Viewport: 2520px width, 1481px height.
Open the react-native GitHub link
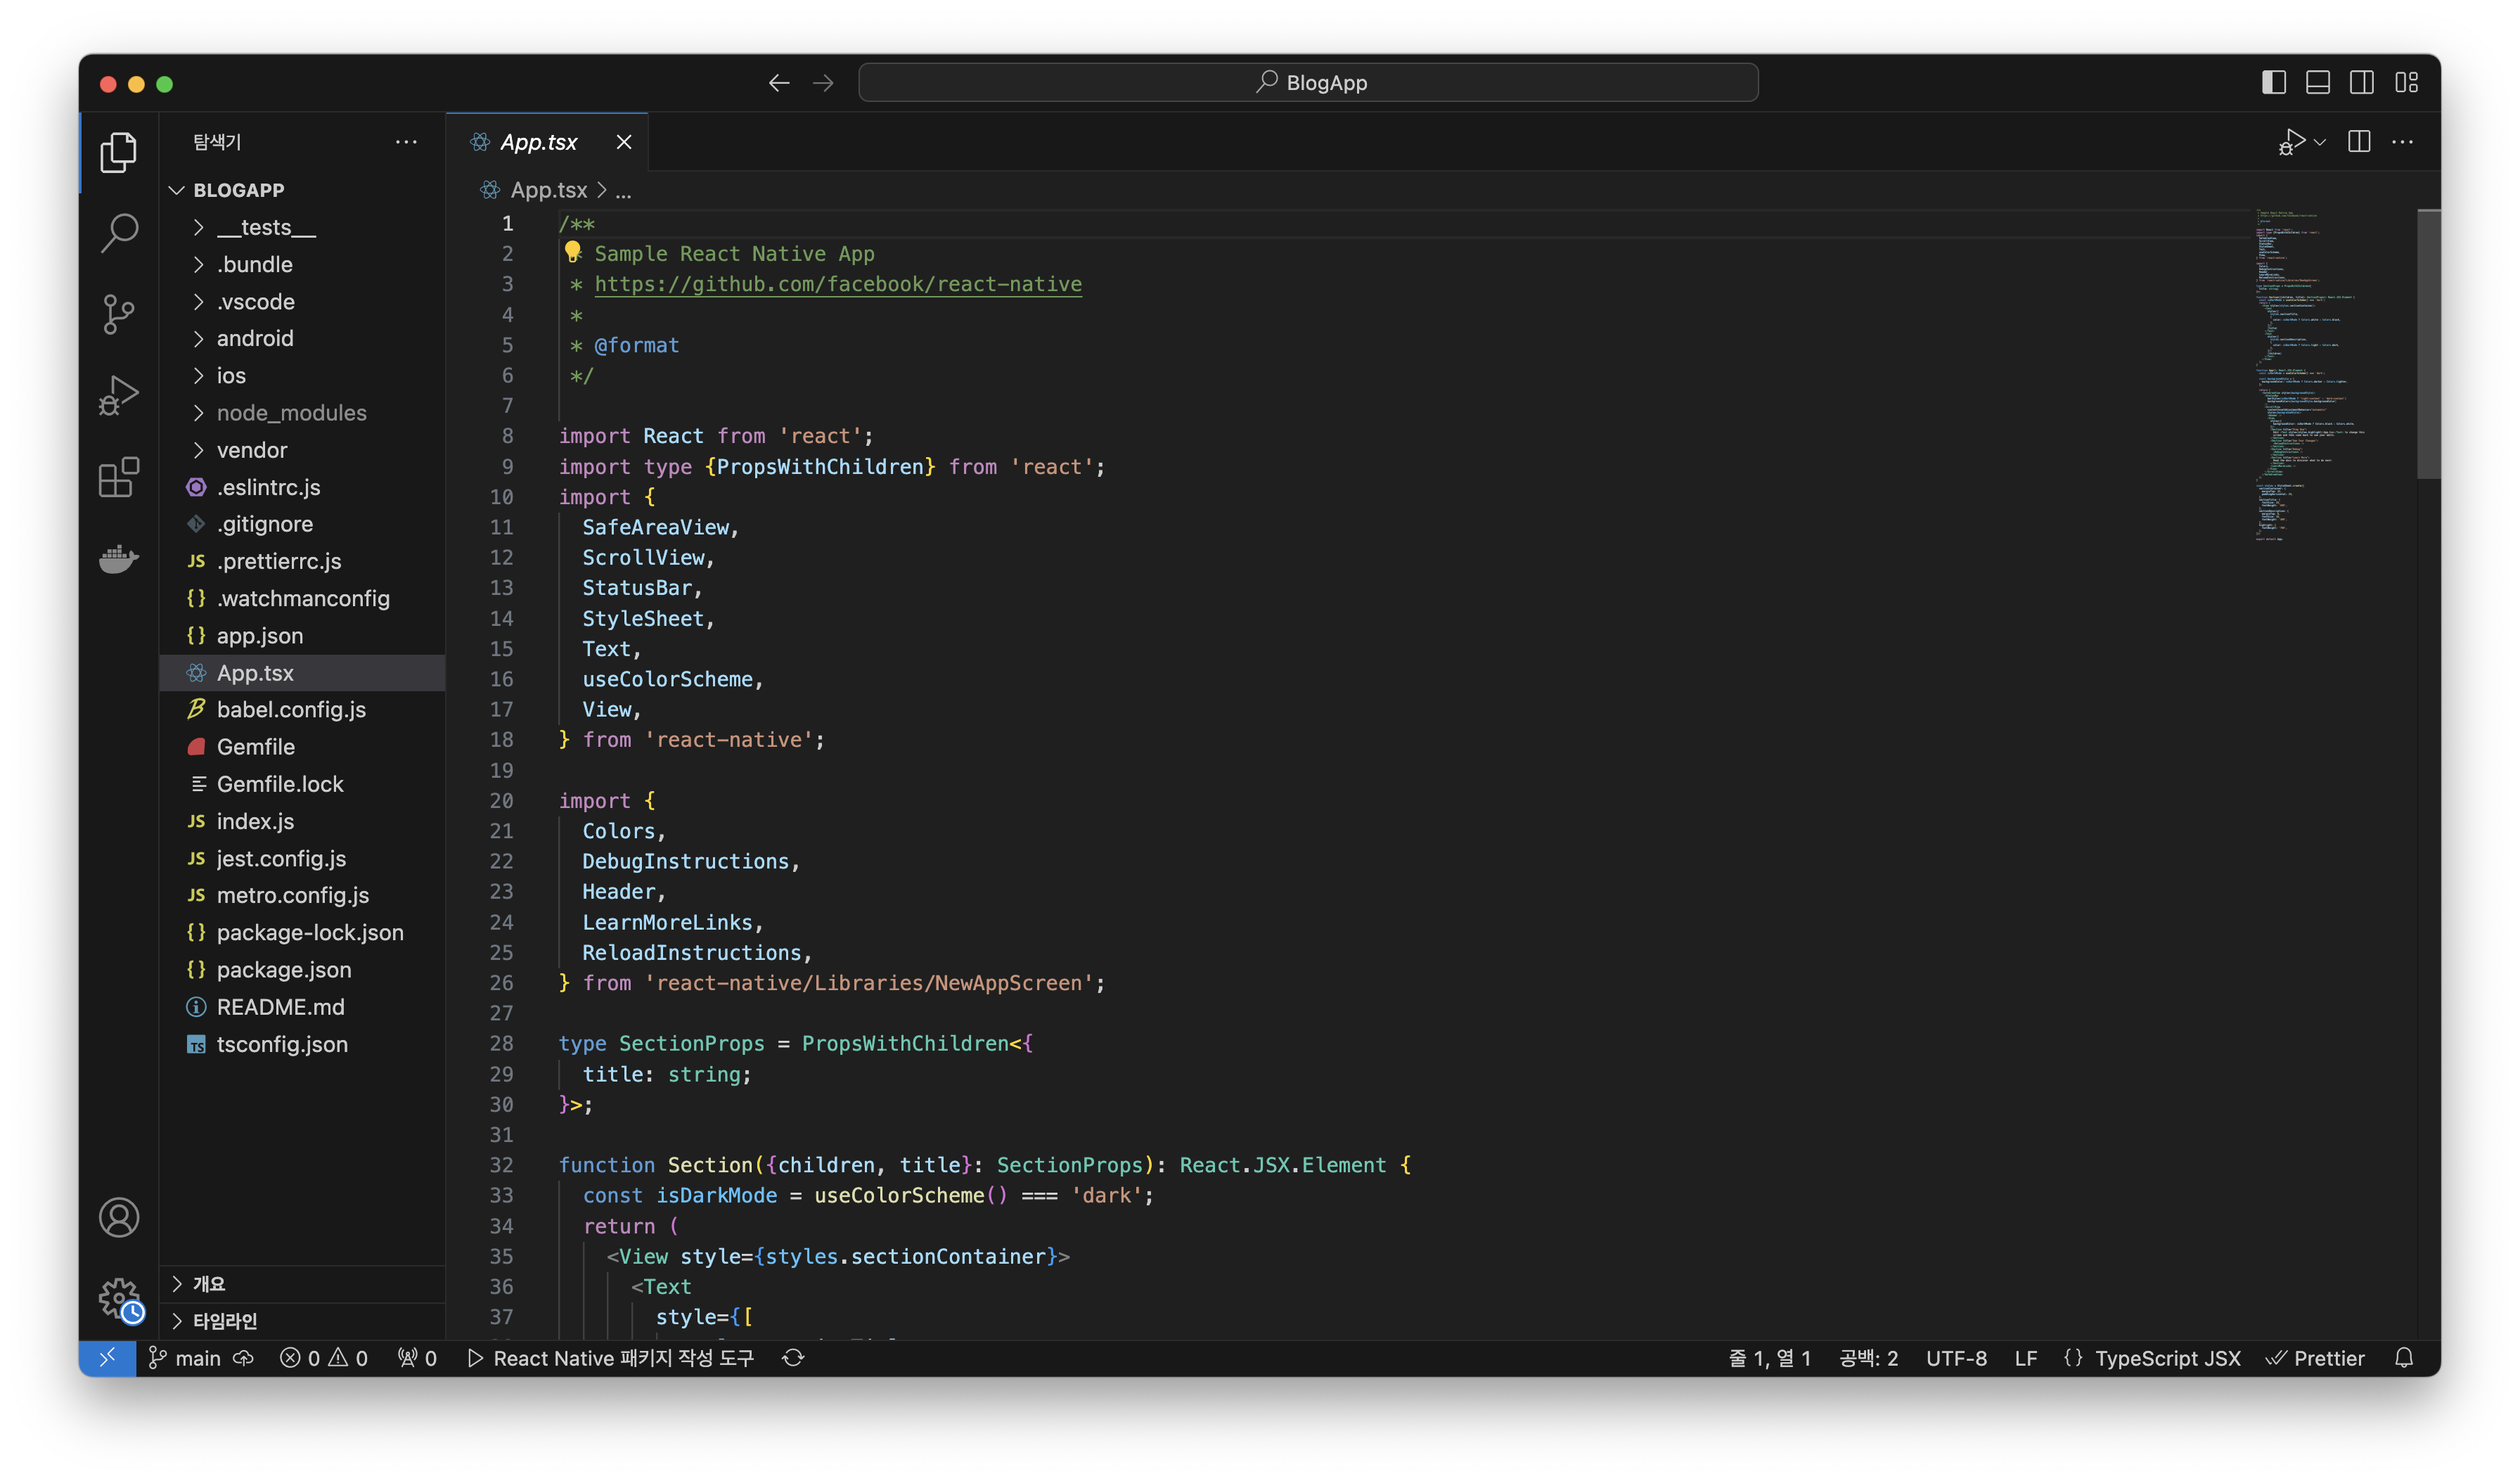coord(838,284)
